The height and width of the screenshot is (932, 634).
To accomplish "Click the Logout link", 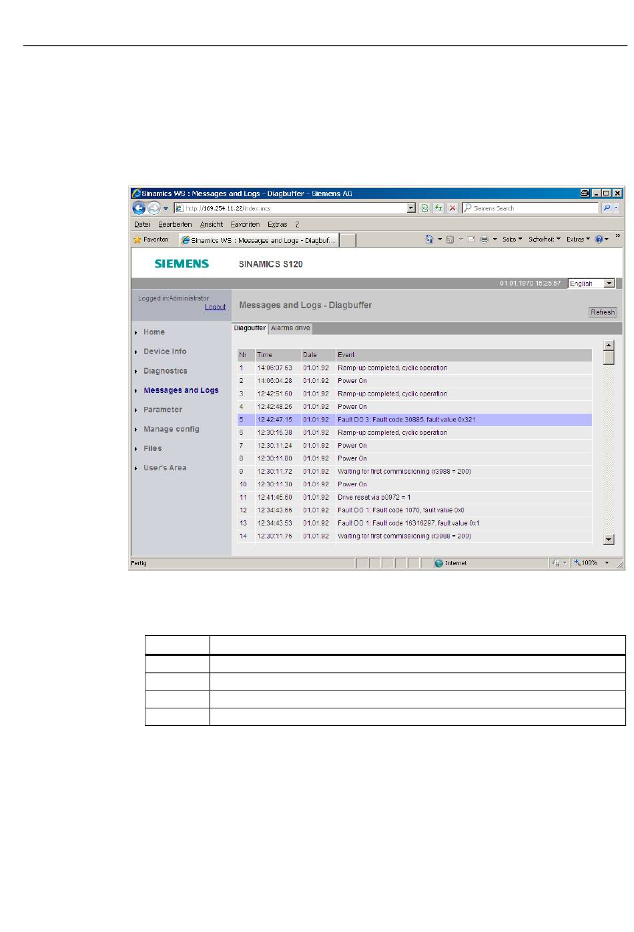I will (x=215, y=307).
